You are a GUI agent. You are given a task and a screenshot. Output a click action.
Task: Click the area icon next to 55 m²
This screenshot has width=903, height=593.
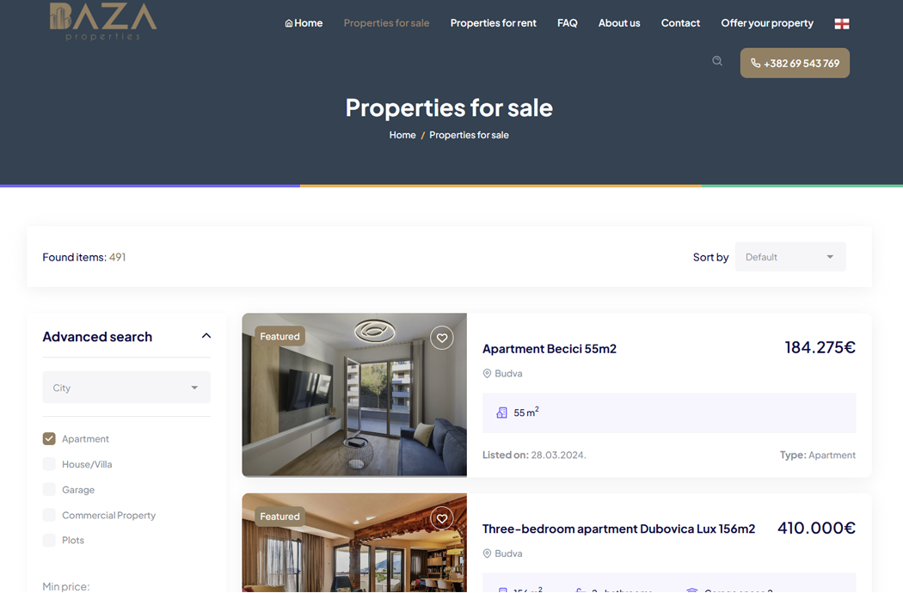(x=501, y=413)
